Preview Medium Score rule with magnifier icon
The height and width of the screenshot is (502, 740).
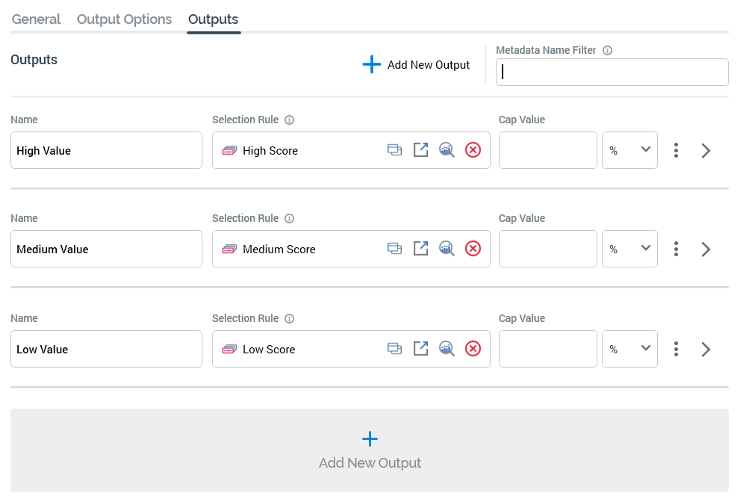[x=447, y=249]
